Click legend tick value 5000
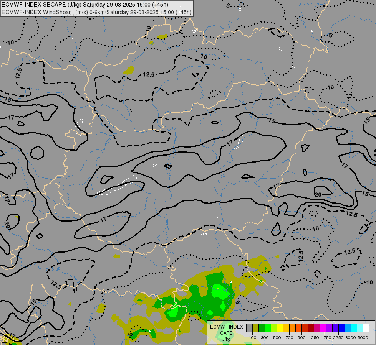 (x=363, y=338)
